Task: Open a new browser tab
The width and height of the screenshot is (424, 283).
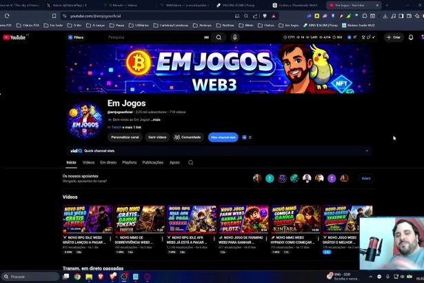Action: click(387, 5)
